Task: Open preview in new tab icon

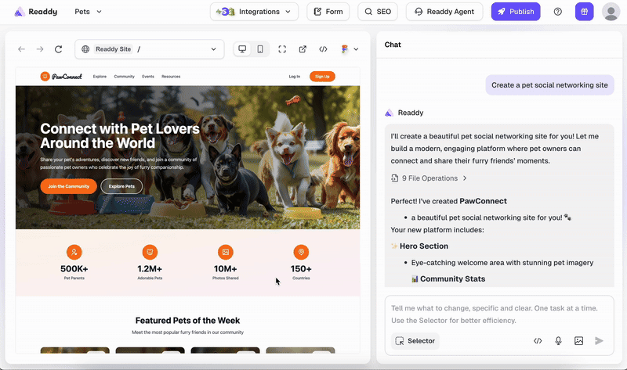Action: pos(303,49)
